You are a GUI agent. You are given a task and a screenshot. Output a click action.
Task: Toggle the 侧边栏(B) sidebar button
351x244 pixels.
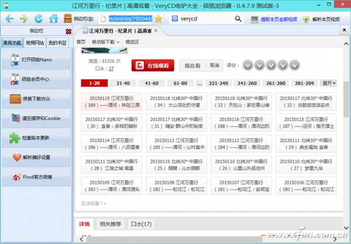78,19
